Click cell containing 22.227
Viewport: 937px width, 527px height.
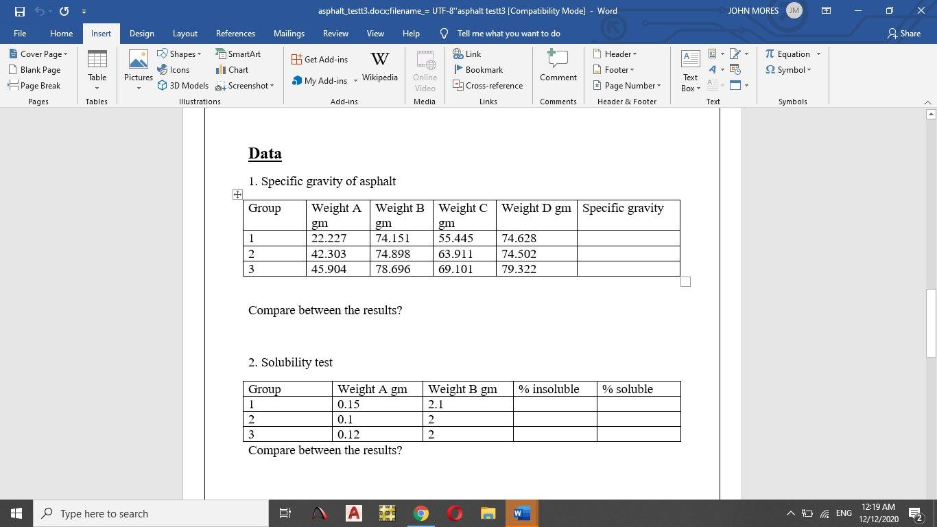337,238
